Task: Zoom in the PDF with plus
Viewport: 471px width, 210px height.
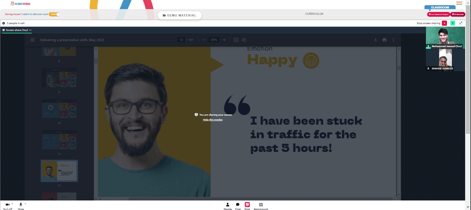Action: click(224, 40)
